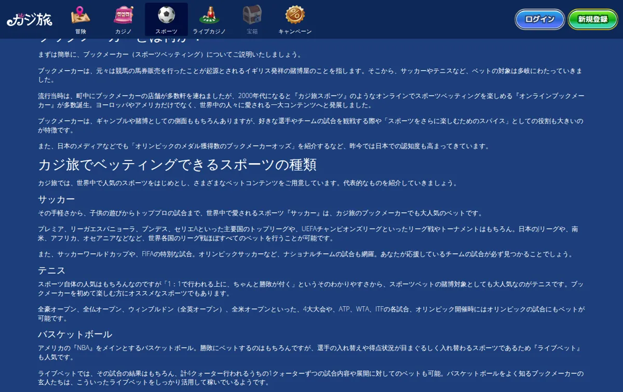Click the paragraph starting スポーツ自体の人気

tap(311, 289)
